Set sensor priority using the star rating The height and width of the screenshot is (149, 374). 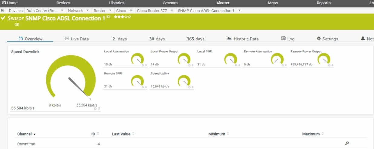(x=122, y=17)
